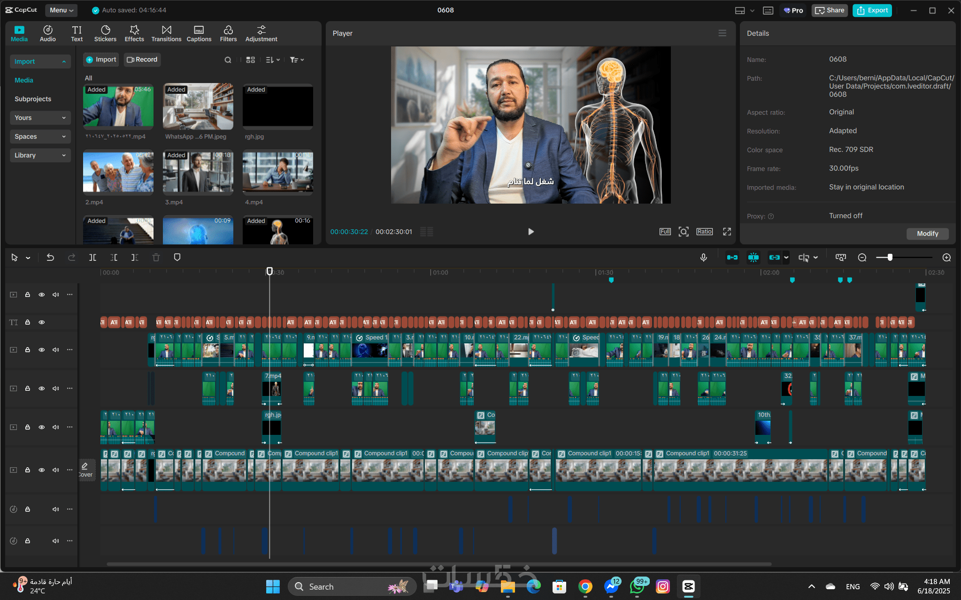Open the Captions tab
This screenshot has width=961, height=600.
199,33
